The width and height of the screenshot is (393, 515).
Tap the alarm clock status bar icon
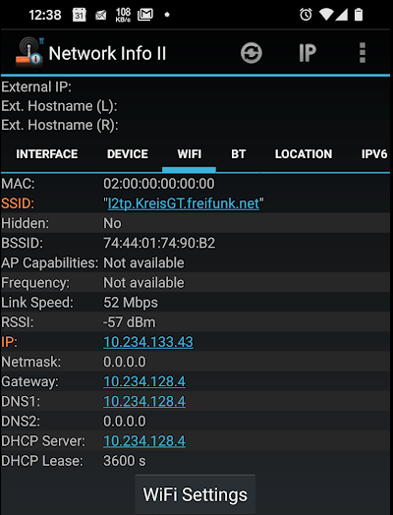pyautogui.click(x=306, y=15)
